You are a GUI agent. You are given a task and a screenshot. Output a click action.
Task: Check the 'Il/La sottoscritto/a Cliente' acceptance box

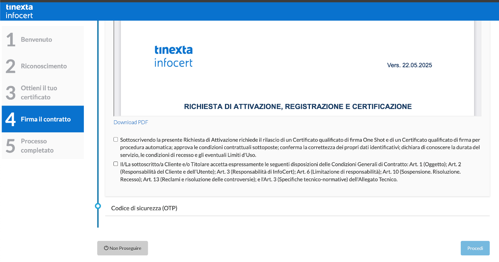[116, 164]
